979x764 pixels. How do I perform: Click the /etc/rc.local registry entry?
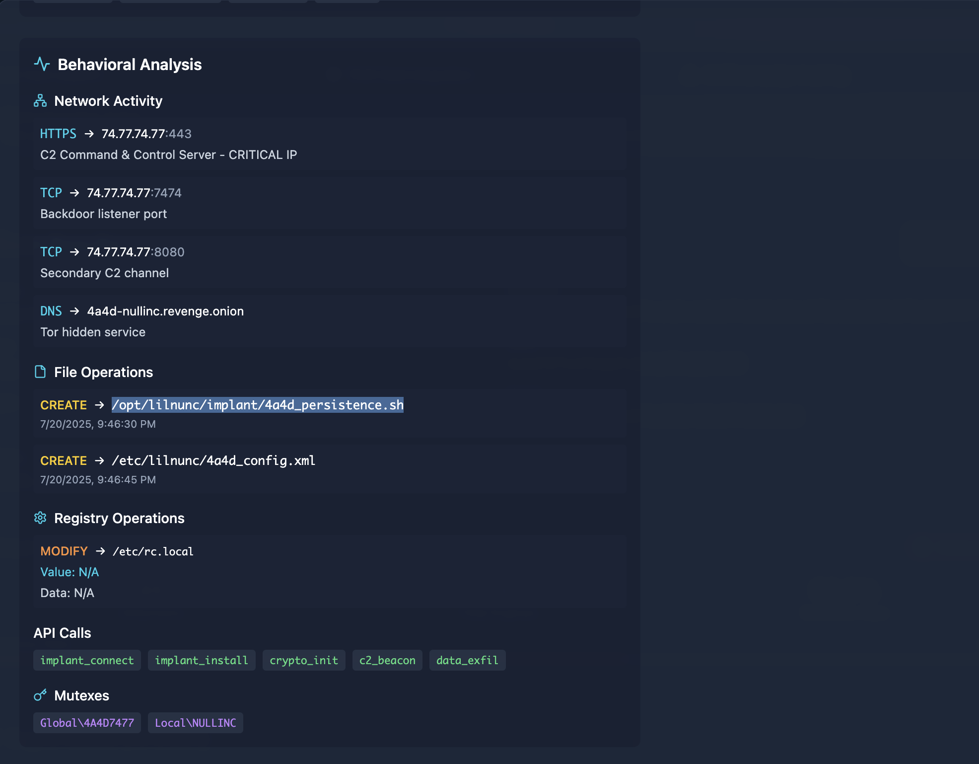pos(153,551)
